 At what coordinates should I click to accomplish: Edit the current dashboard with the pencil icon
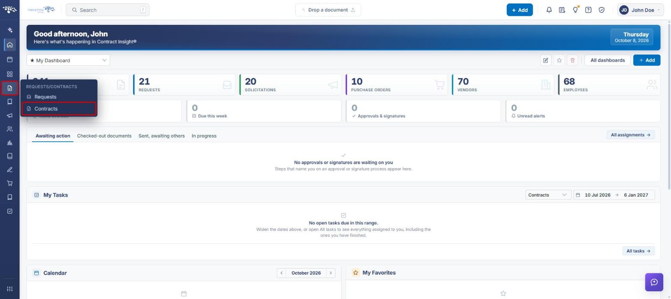click(546, 60)
